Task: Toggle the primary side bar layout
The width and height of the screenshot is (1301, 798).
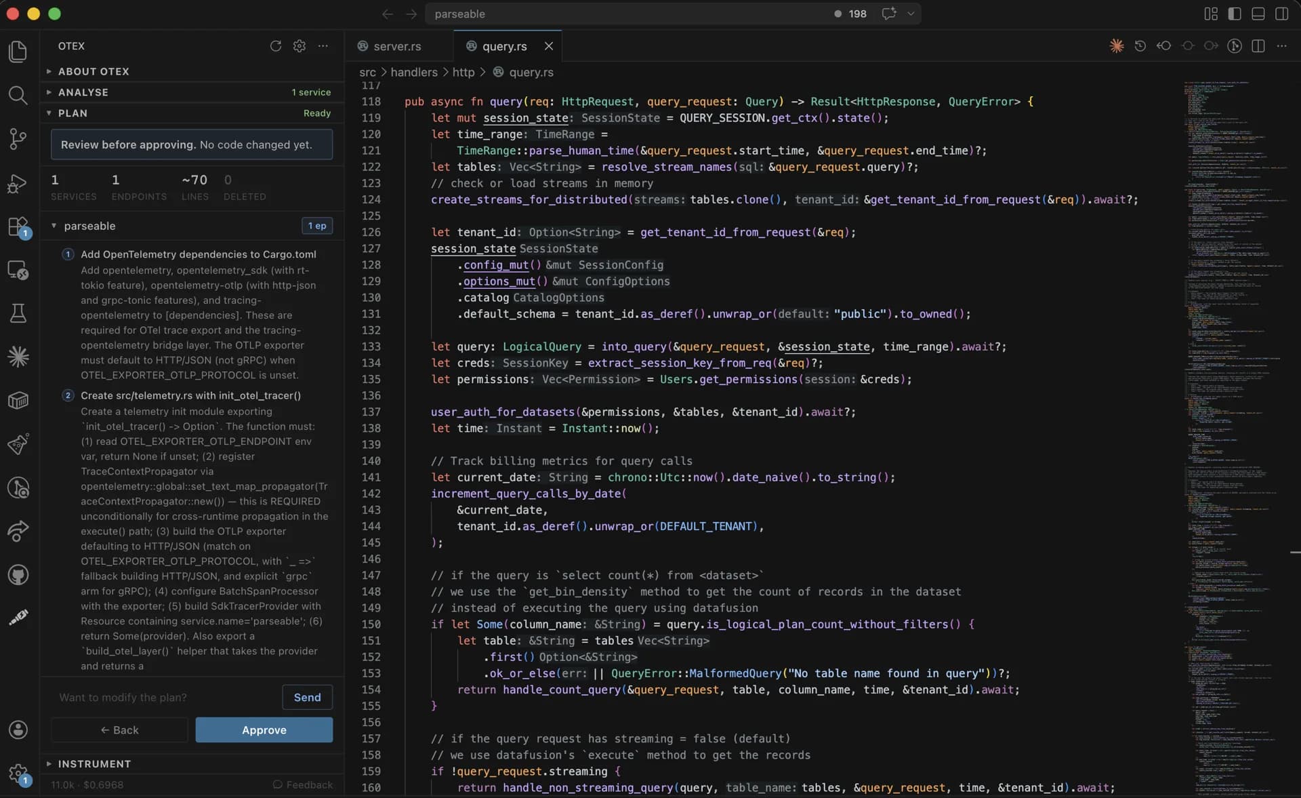Action: [x=1235, y=14]
